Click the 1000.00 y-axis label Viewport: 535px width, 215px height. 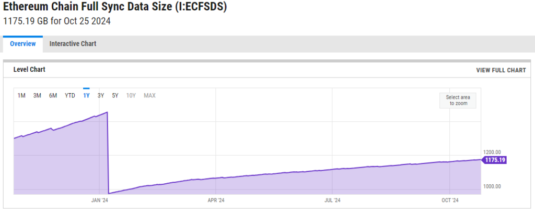pos(492,186)
